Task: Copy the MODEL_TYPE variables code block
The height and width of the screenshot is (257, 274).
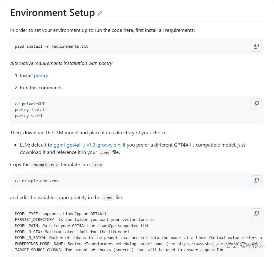Action: [x=256, y=214]
